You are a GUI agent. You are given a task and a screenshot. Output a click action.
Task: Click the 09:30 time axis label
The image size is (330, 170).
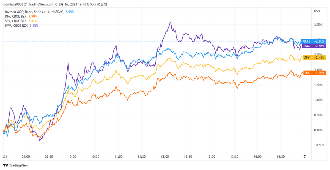(49, 157)
